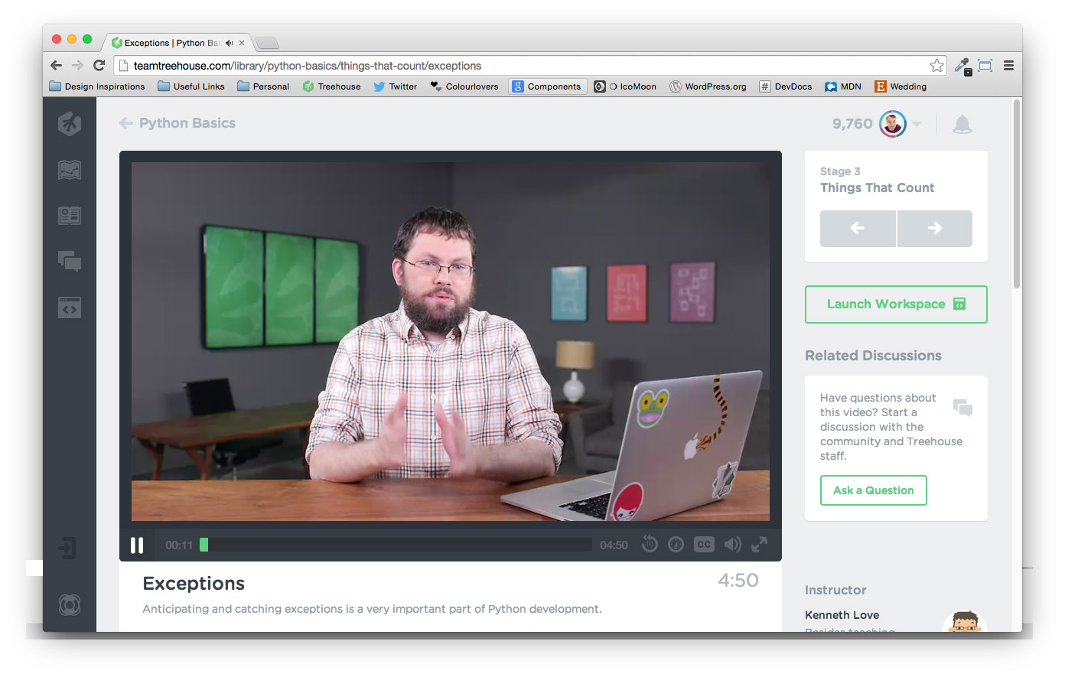This screenshot has height=677, width=1065.
Task: Open the Tracks map icon in sidebar
Action: click(70, 170)
